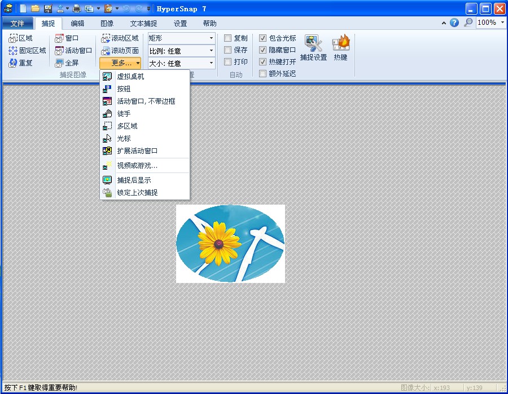508x394 pixels.
Task: Click the 捕捉 tab label
Action: (x=49, y=23)
